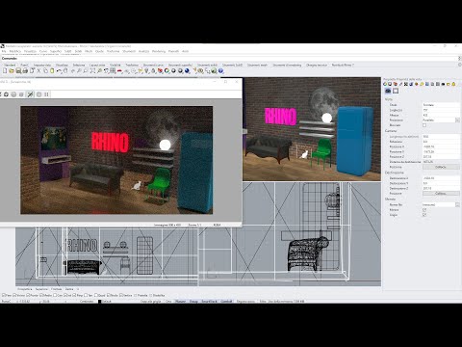Click the padlock lock objects icon
This screenshot has width=462, height=347.
coord(153,70)
